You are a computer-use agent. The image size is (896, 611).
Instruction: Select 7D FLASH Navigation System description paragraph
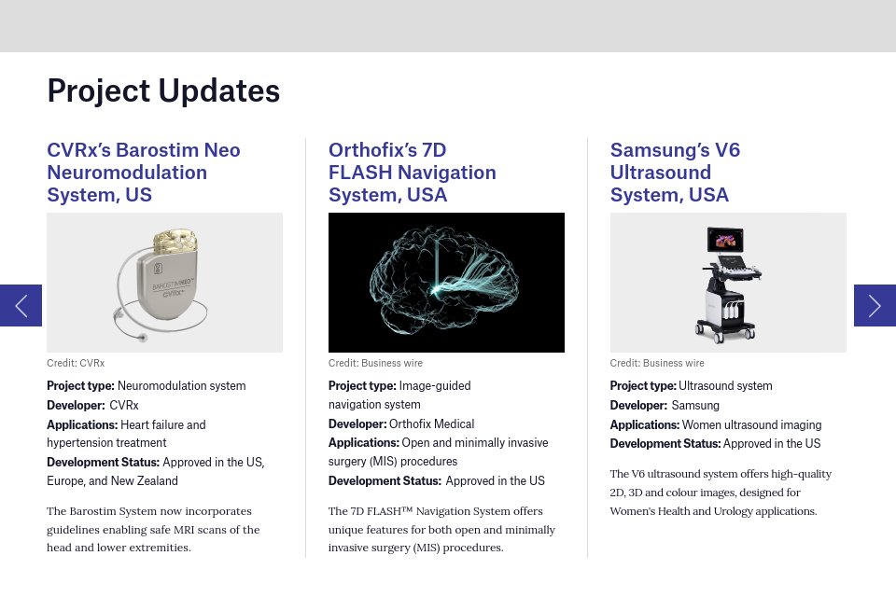pyautogui.click(x=441, y=529)
